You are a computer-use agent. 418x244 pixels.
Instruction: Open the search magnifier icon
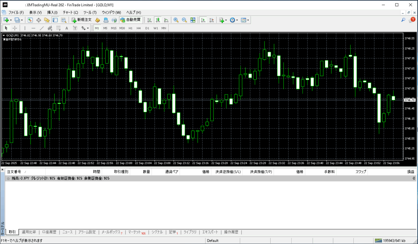pyautogui.click(x=403, y=20)
